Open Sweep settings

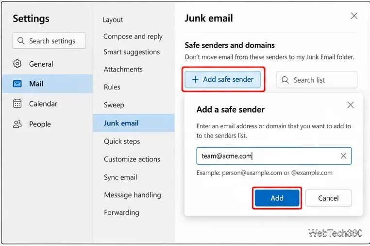(114, 105)
